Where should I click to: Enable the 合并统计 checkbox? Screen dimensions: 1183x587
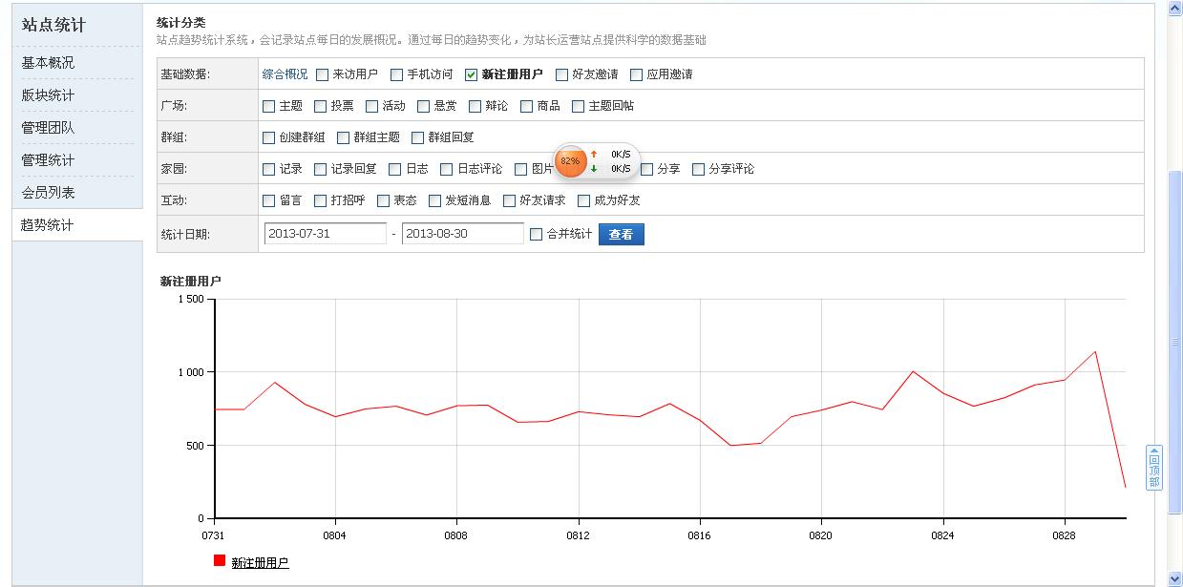[537, 234]
